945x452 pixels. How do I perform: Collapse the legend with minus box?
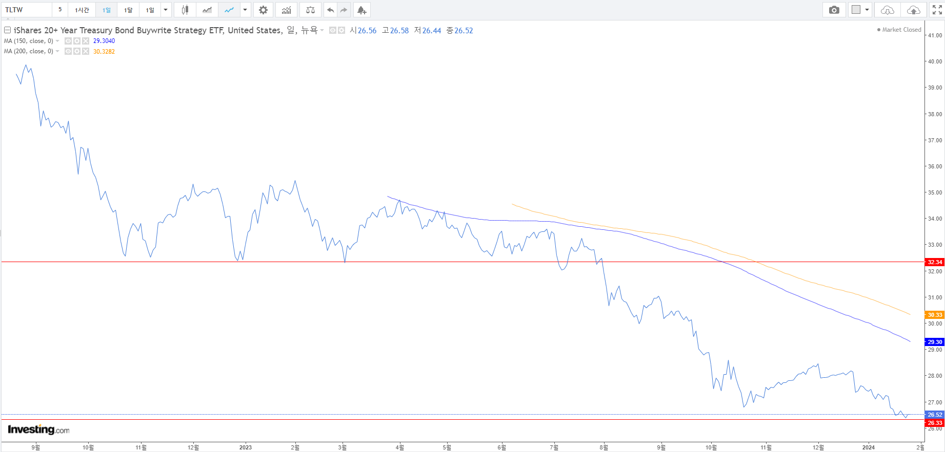coord(8,30)
